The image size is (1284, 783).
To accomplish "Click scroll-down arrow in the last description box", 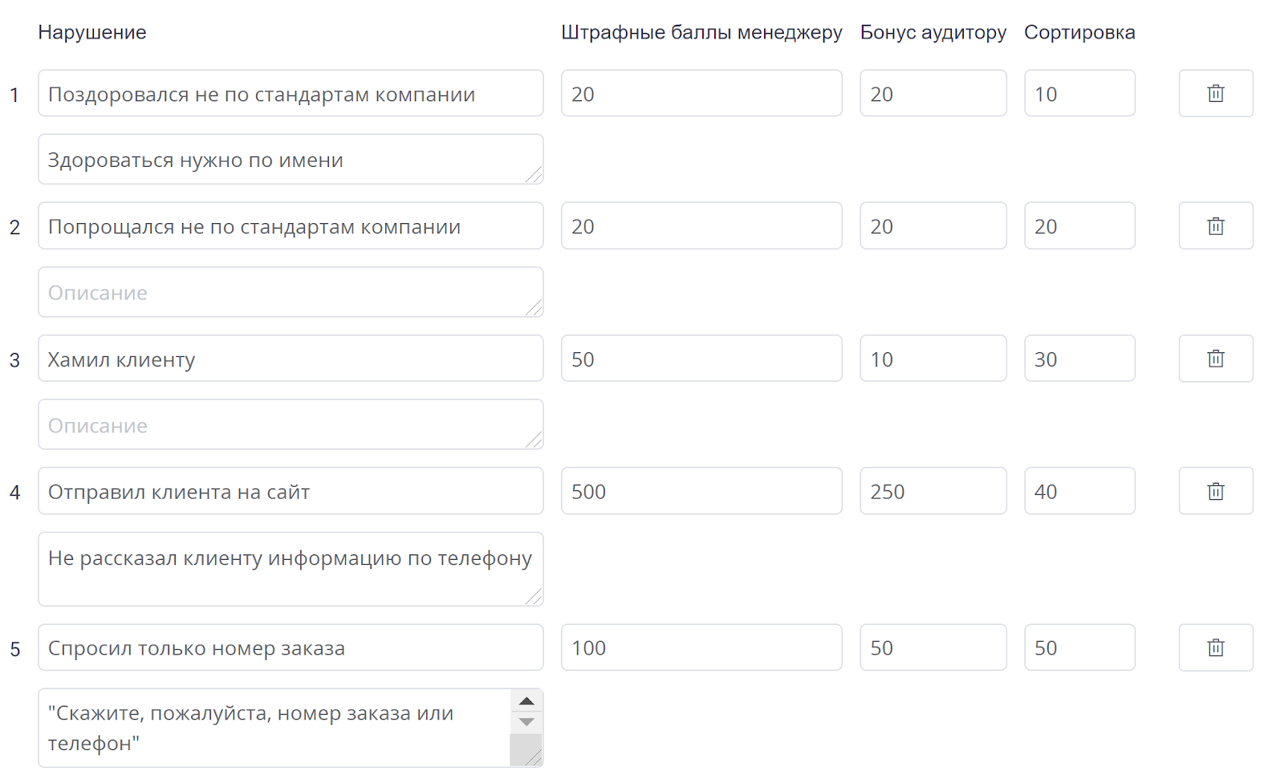I will point(526,722).
